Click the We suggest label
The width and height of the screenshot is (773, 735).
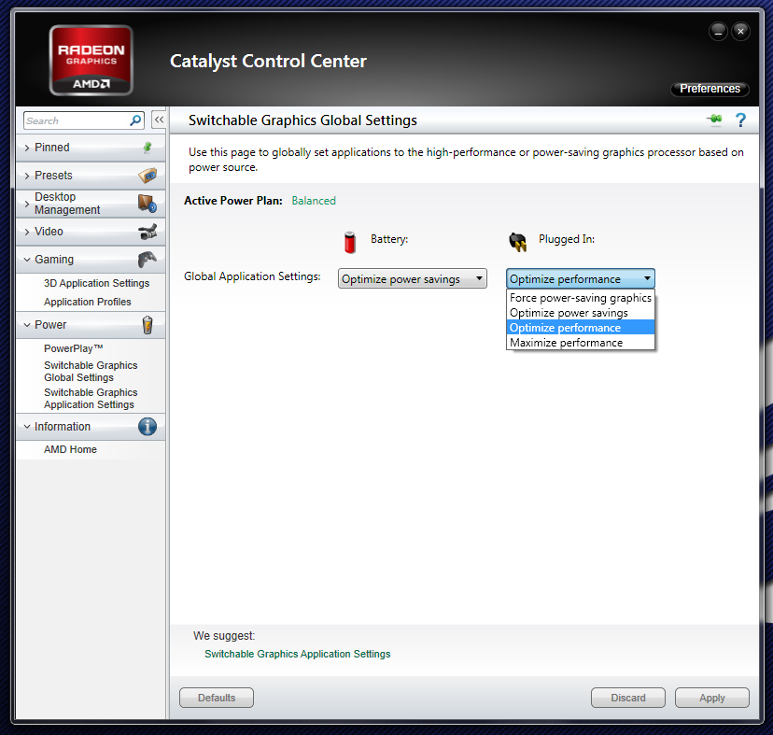click(x=224, y=636)
